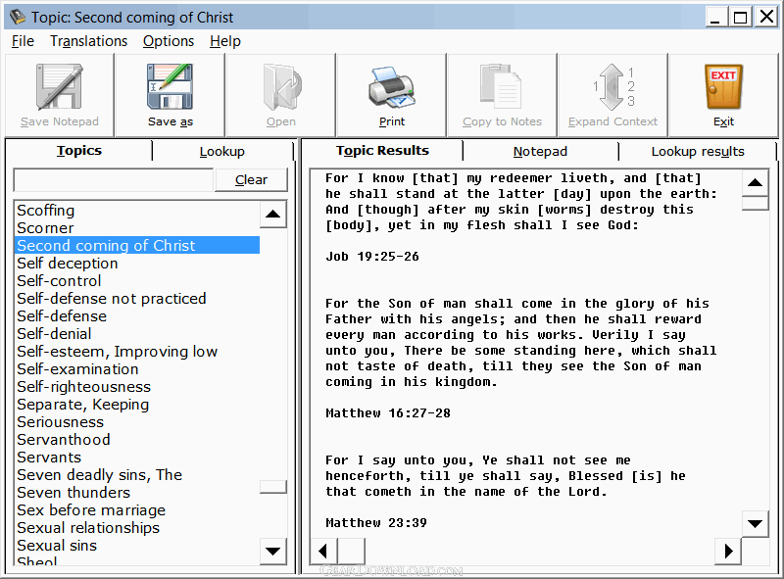784x579 pixels.
Task: Click the Job 19:25-26 reference
Action: pyautogui.click(x=372, y=257)
